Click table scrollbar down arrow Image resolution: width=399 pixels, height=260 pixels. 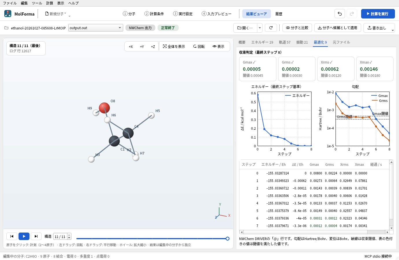[391, 228]
